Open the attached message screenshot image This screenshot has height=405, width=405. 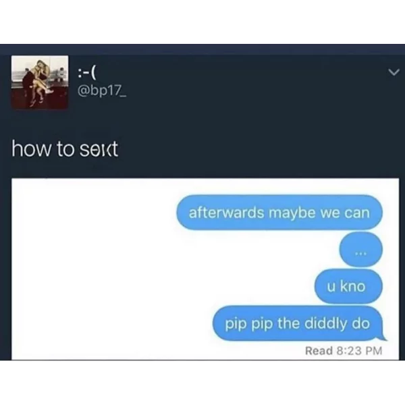pyautogui.click(x=205, y=269)
